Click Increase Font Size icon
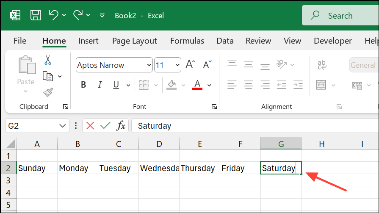Image resolution: width=379 pixels, height=213 pixels. [190, 65]
